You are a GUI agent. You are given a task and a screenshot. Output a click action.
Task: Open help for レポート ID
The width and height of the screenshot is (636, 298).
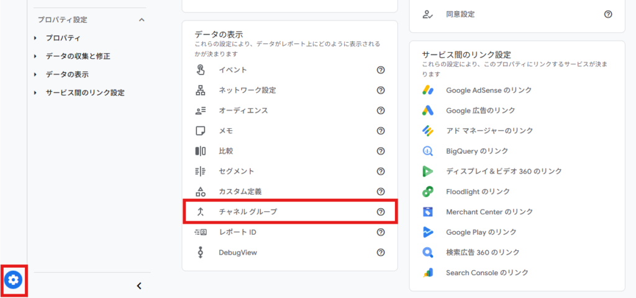click(x=381, y=232)
